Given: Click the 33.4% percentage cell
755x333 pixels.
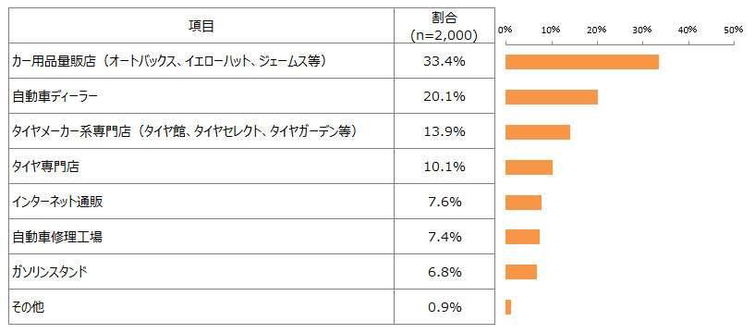Looking at the screenshot, I should click(444, 61).
